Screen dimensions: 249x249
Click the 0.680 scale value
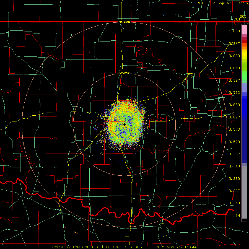[234, 105]
